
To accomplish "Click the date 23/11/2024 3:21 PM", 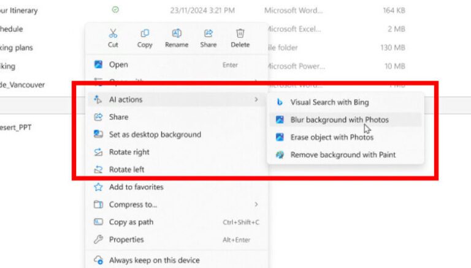I will pyautogui.click(x=202, y=10).
